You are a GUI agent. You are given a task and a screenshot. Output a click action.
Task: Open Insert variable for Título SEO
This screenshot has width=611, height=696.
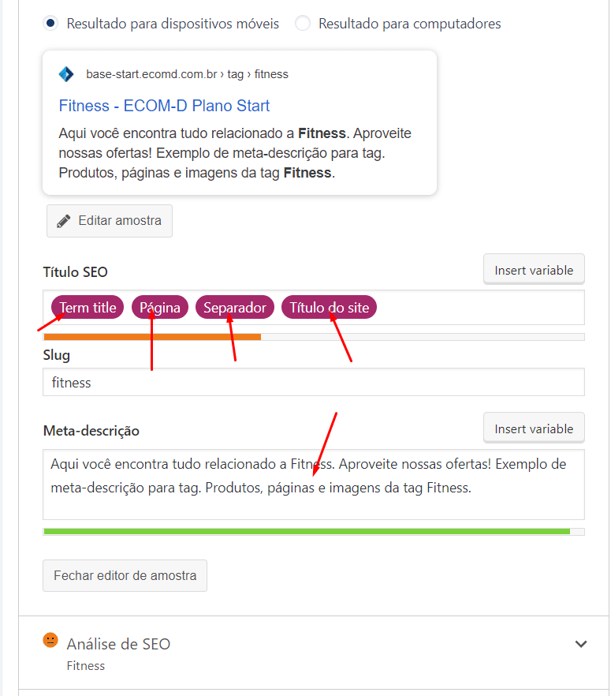[534, 269]
